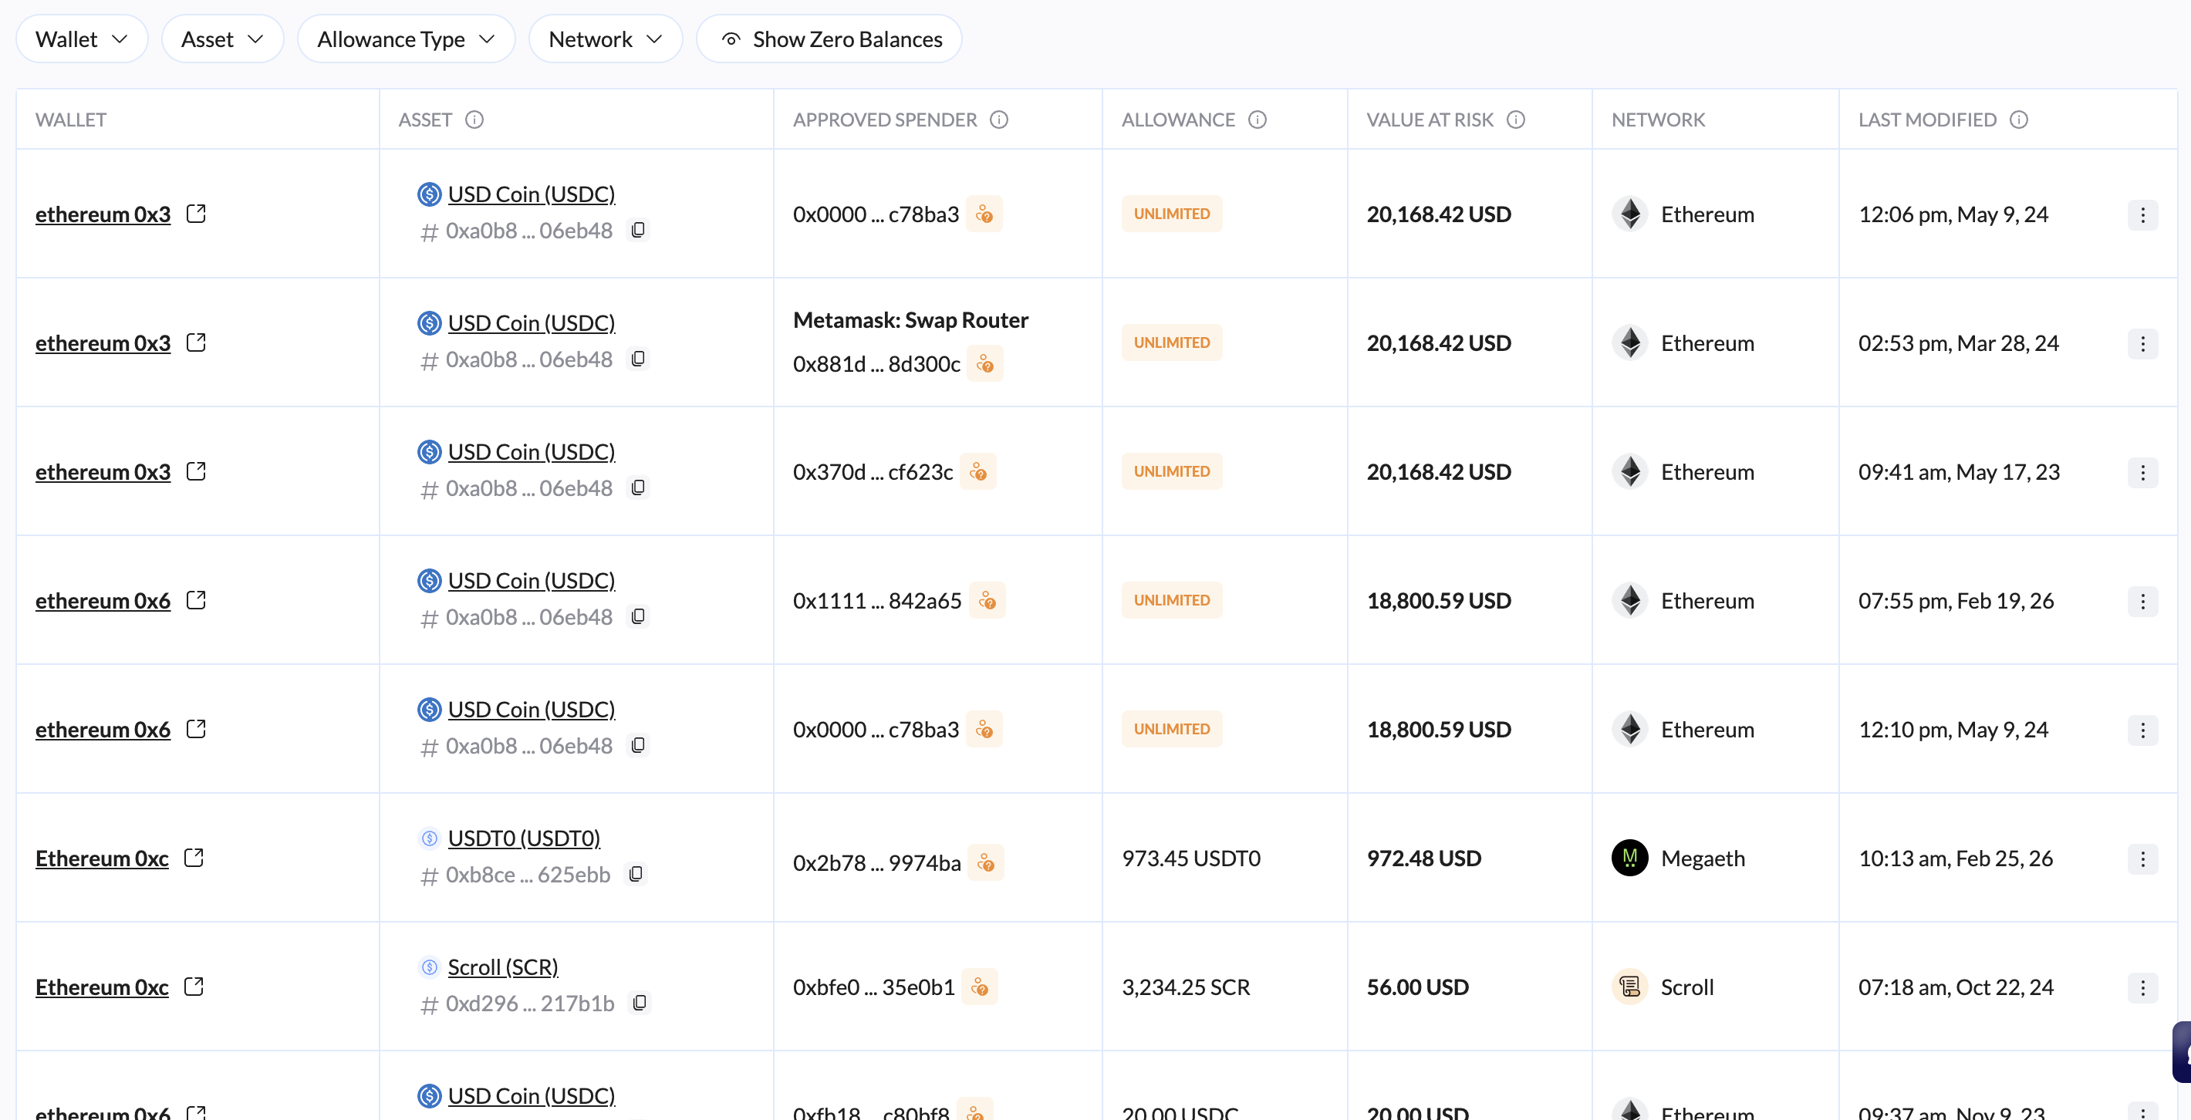Open external link for wallet in 12:06 pm May 9 row
Screen dimensions: 2191x1120
pyautogui.click(x=197, y=214)
